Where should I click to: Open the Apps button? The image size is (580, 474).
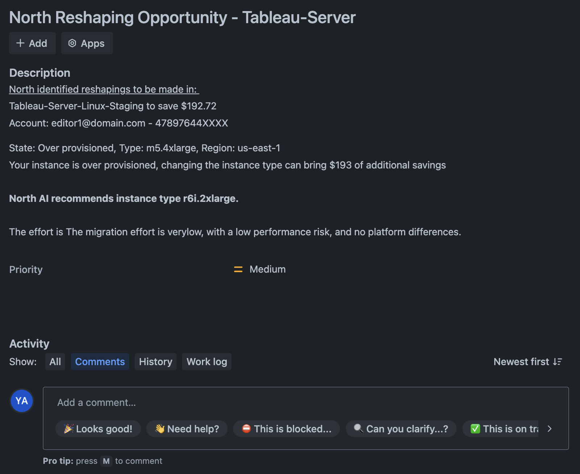(87, 43)
